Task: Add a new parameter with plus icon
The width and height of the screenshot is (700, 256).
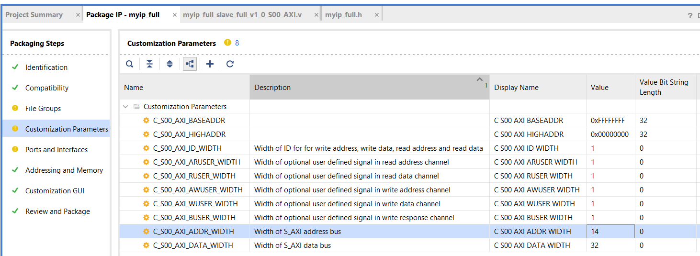Action: pos(210,64)
